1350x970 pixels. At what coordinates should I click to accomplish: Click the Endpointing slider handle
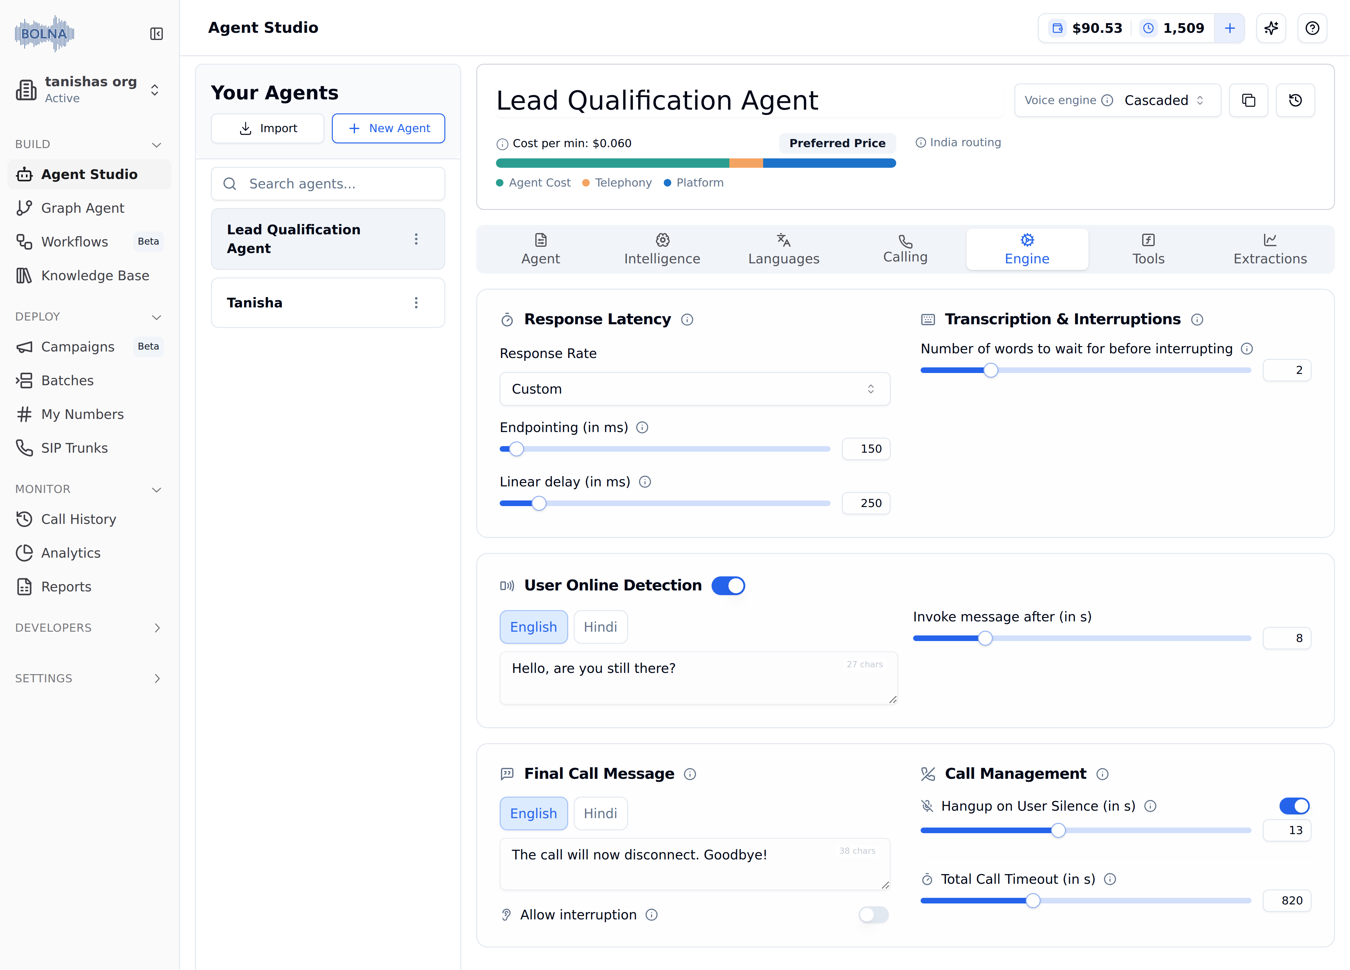[516, 449]
